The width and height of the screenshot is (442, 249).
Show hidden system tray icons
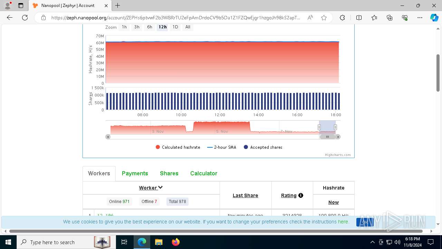click(x=372, y=242)
